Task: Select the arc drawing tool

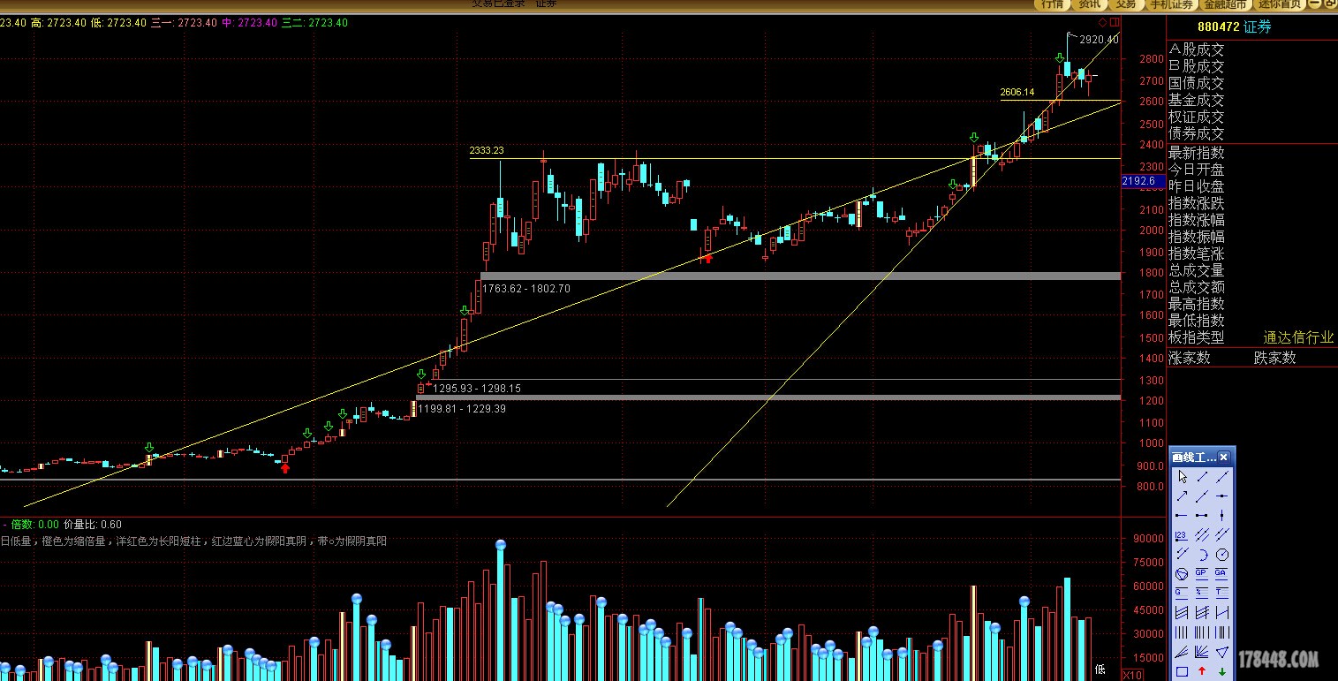Action: [x=1202, y=555]
